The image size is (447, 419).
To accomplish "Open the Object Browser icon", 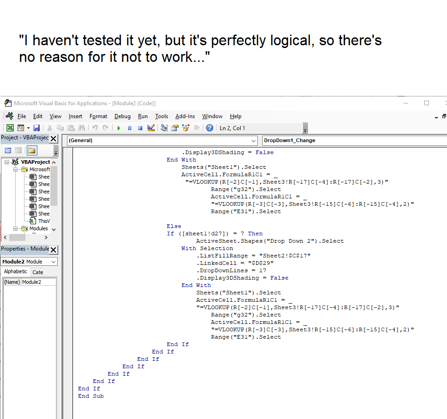I will coord(187,128).
